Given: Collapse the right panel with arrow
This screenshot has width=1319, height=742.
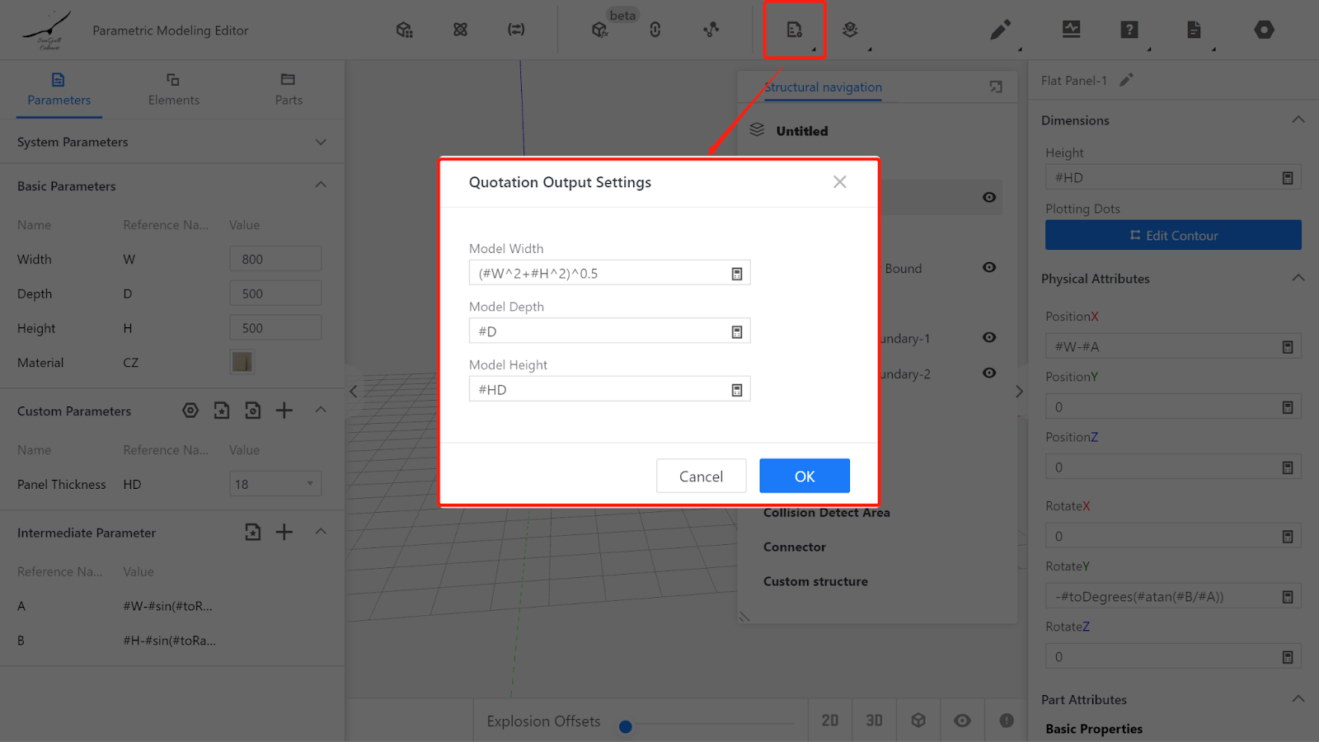Looking at the screenshot, I should click(1019, 392).
